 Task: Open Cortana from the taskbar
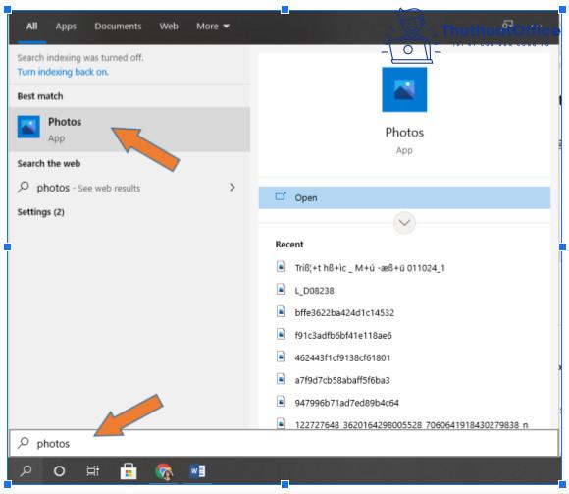(x=59, y=471)
